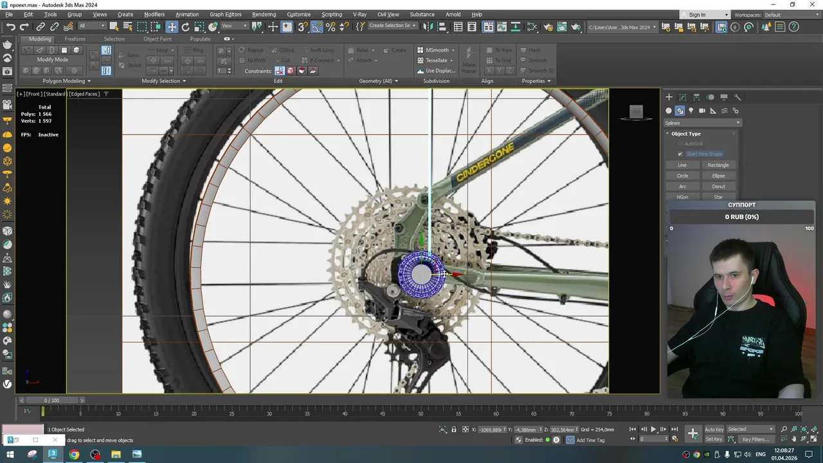Viewport: 823px width, 463px height.
Task: Click the Rectangle shape button
Action: [718, 165]
